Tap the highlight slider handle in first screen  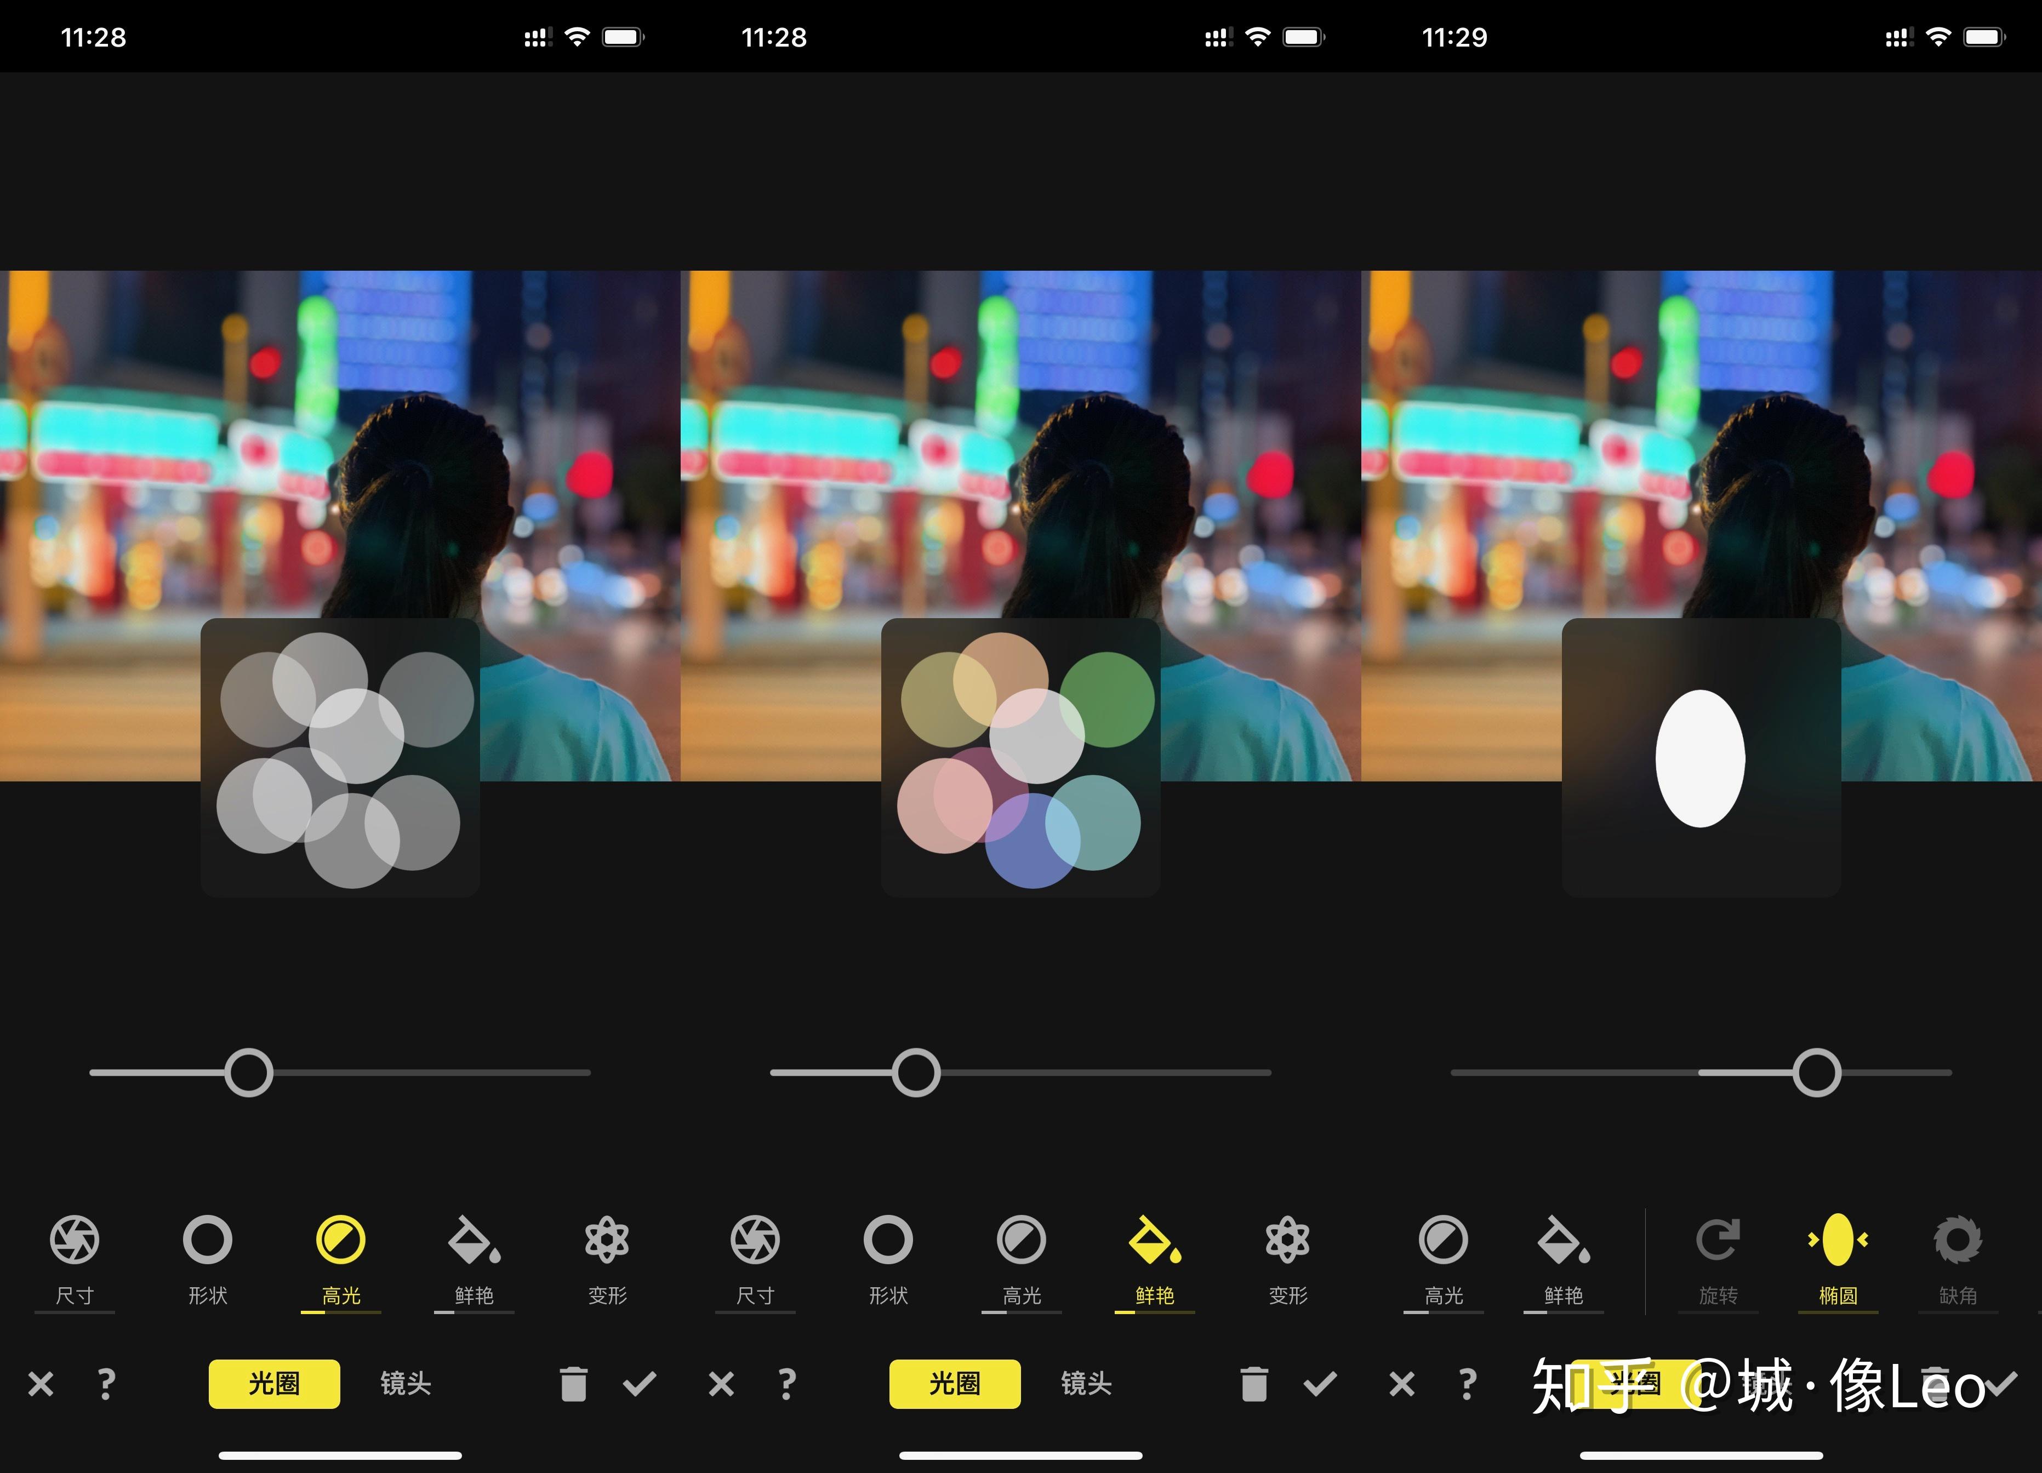pos(248,1072)
